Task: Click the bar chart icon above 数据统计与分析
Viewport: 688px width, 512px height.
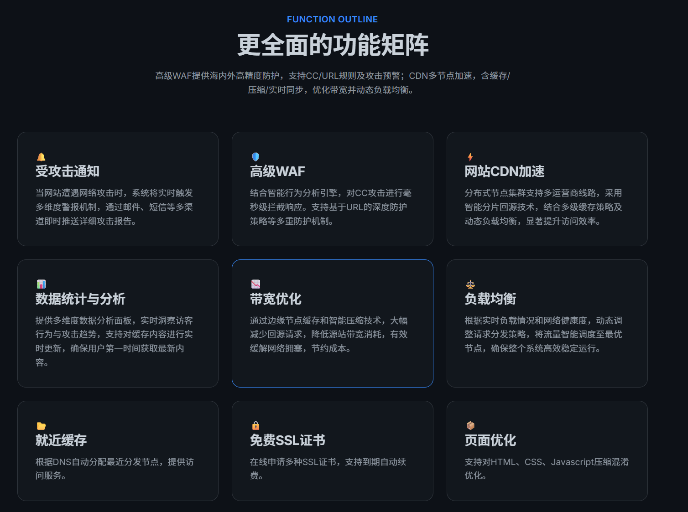Action: click(42, 284)
